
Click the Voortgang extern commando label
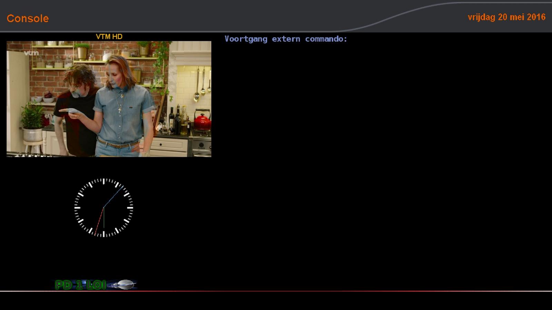(286, 39)
